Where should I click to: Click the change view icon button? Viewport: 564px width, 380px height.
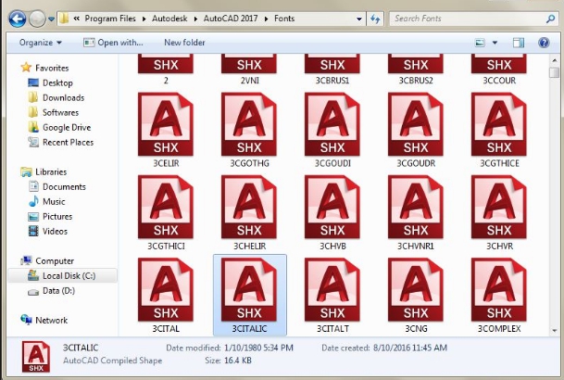click(x=480, y=43)
